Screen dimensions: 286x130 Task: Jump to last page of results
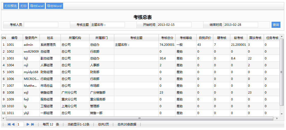[x=32, y=124]
